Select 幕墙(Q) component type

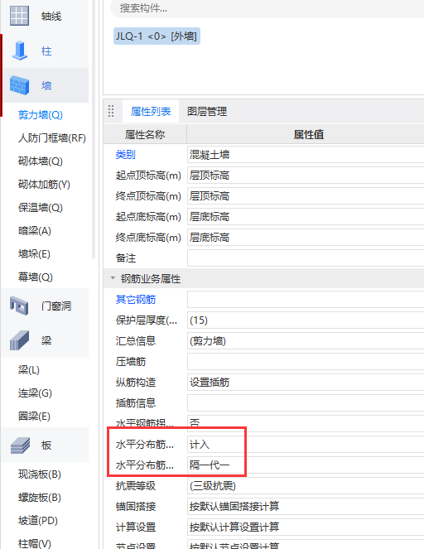click(36, 277)
